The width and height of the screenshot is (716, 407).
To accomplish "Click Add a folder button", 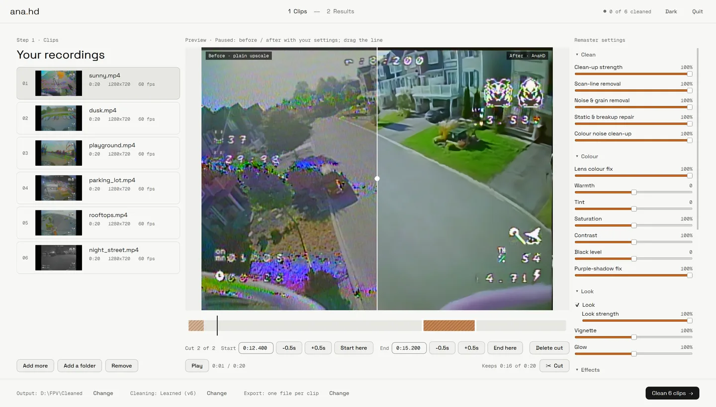I will 80,366.
